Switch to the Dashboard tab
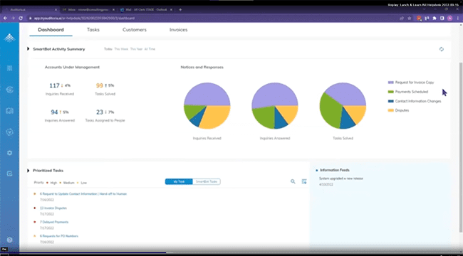463x256 pixels. [x=51, y=30]
